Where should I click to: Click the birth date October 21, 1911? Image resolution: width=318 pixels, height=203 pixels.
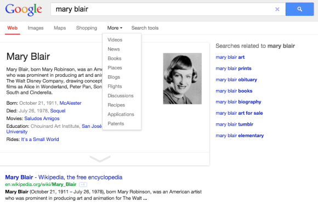coord(38,103)
